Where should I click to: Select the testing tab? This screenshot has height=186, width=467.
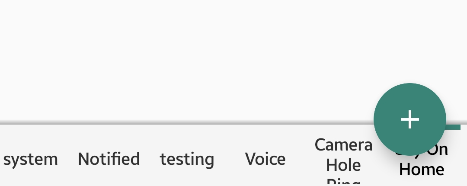[x=187, y=159]
